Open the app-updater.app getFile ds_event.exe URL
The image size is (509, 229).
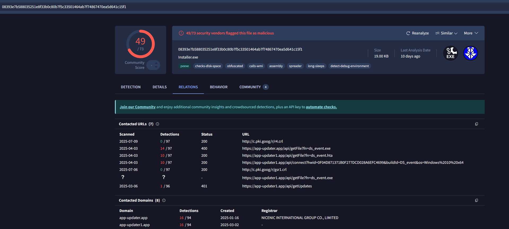286,149
